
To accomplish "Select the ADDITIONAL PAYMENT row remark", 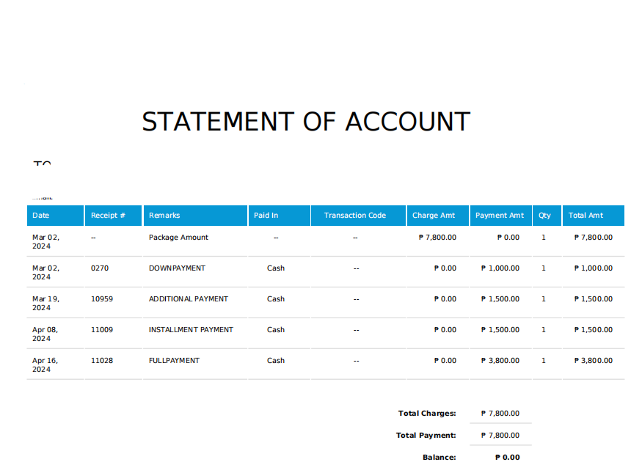I will (189, 298).
